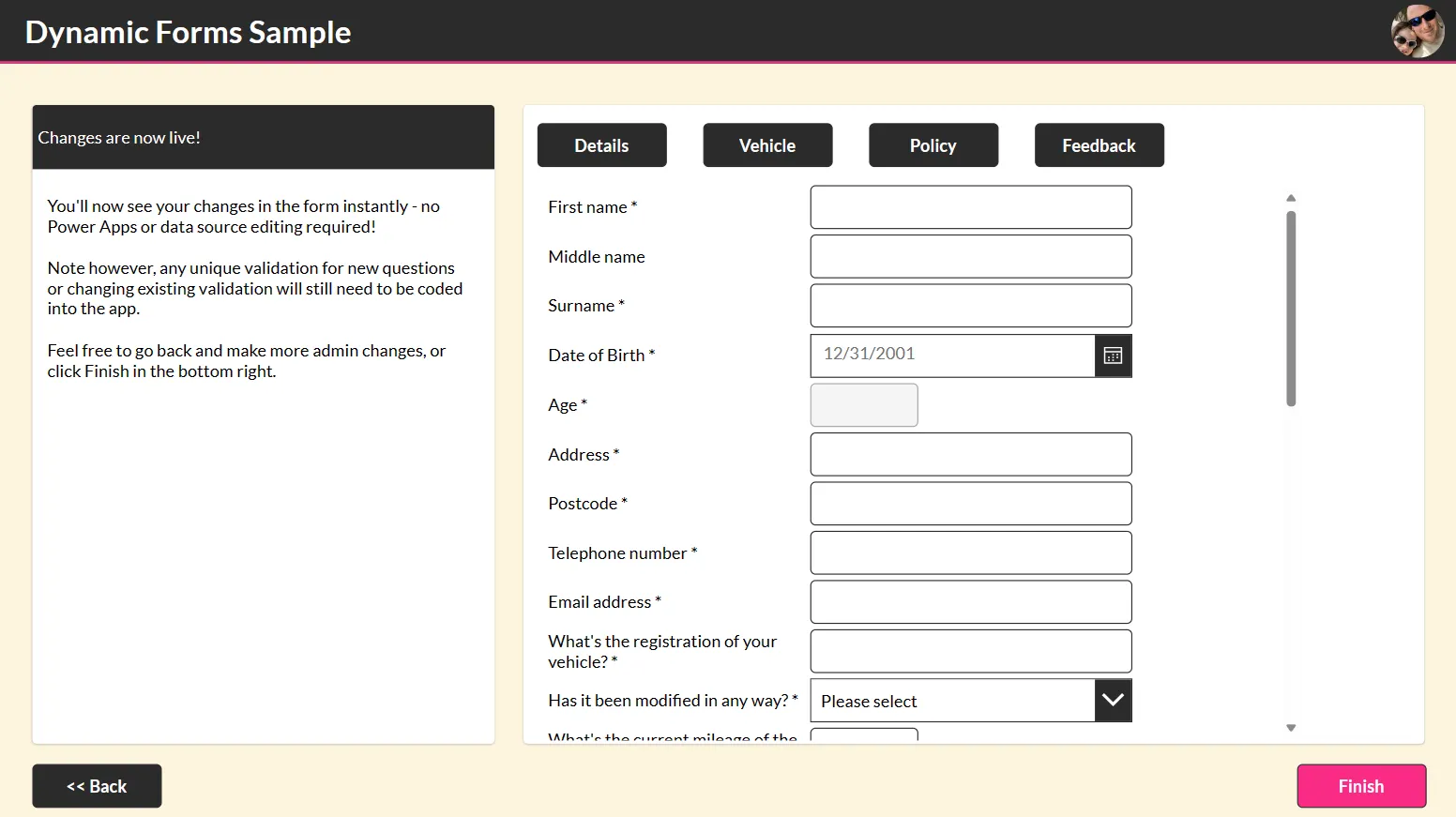Click the Postcode input box
This screenshot has width=1456, height=817.
(x=971, y=504)
